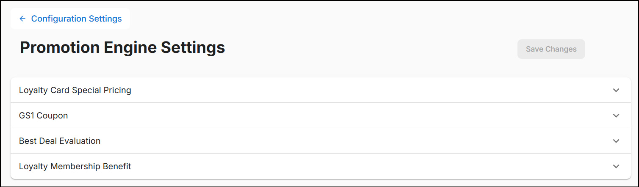Open the Loyalty Card Special Pricing accordion row
The height and width of the screenshot is (187, 639).
point(320,90)
